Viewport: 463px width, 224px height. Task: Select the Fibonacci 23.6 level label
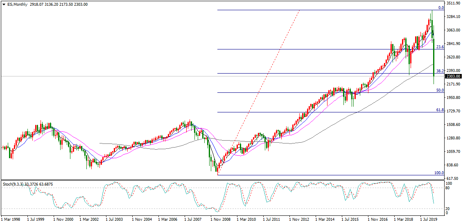440,47
